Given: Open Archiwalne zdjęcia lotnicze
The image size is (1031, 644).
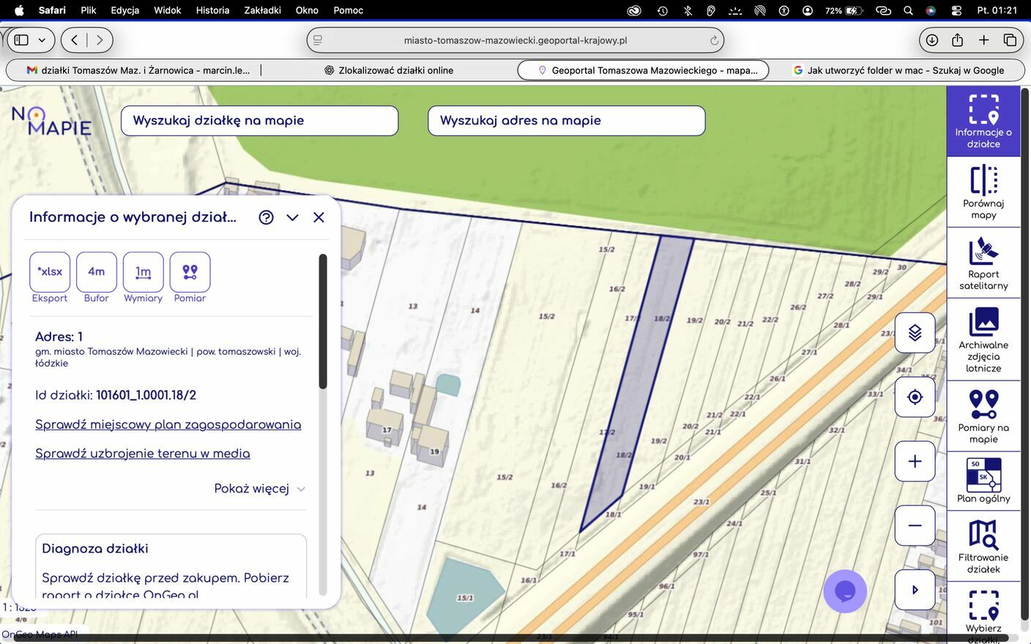Looking at the screenshot, I should (x=983, y=340).
